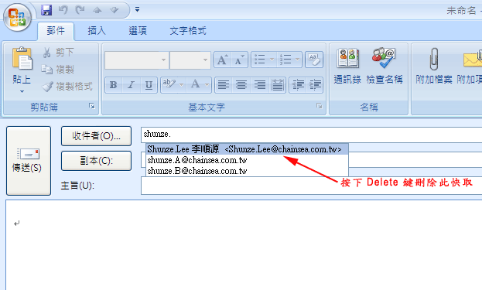Toggle Italic formatting

[132, 85]
